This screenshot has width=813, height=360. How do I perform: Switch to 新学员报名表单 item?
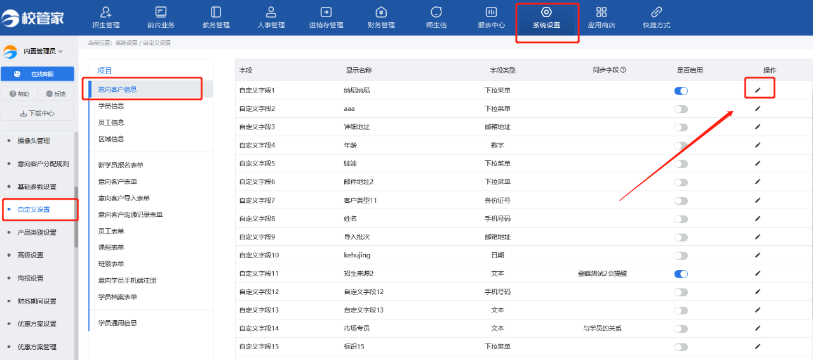[x=121, y=165]
